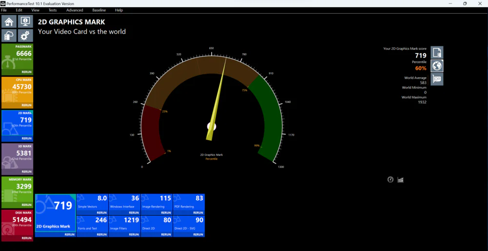The height and width of the screenshot is (251, 488).
Task: Rerun the Direct 2D - SVG test
Action: pyautogui.click(x=198, y=234)
